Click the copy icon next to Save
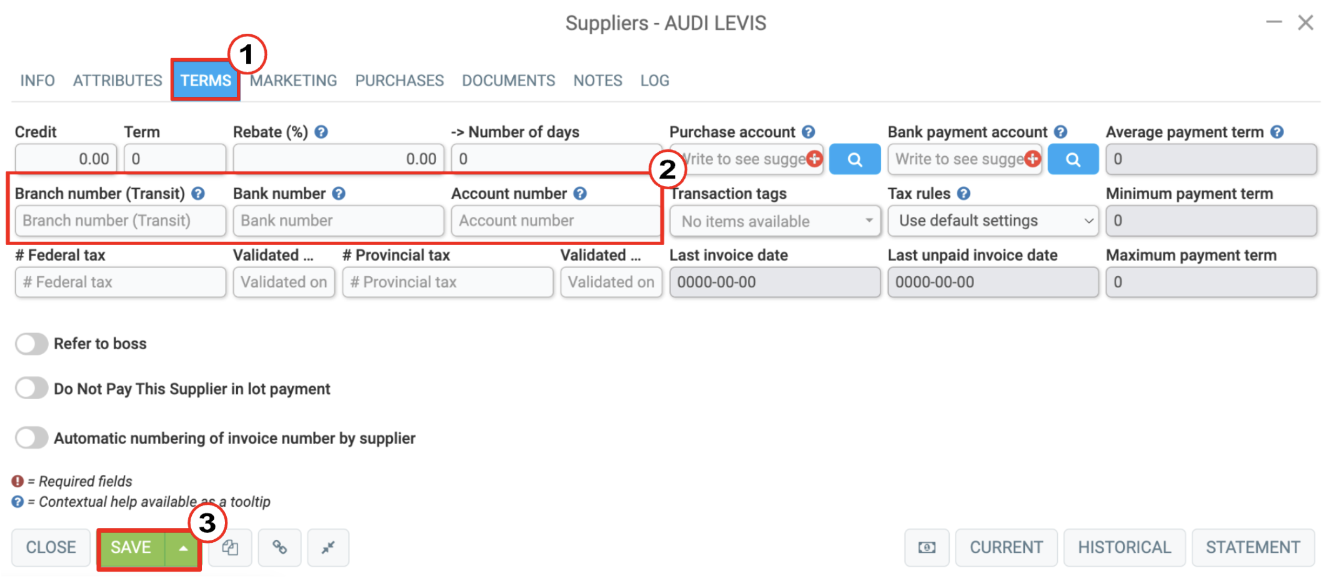This screenshot has height=581, width=1326. pos(230,547)
